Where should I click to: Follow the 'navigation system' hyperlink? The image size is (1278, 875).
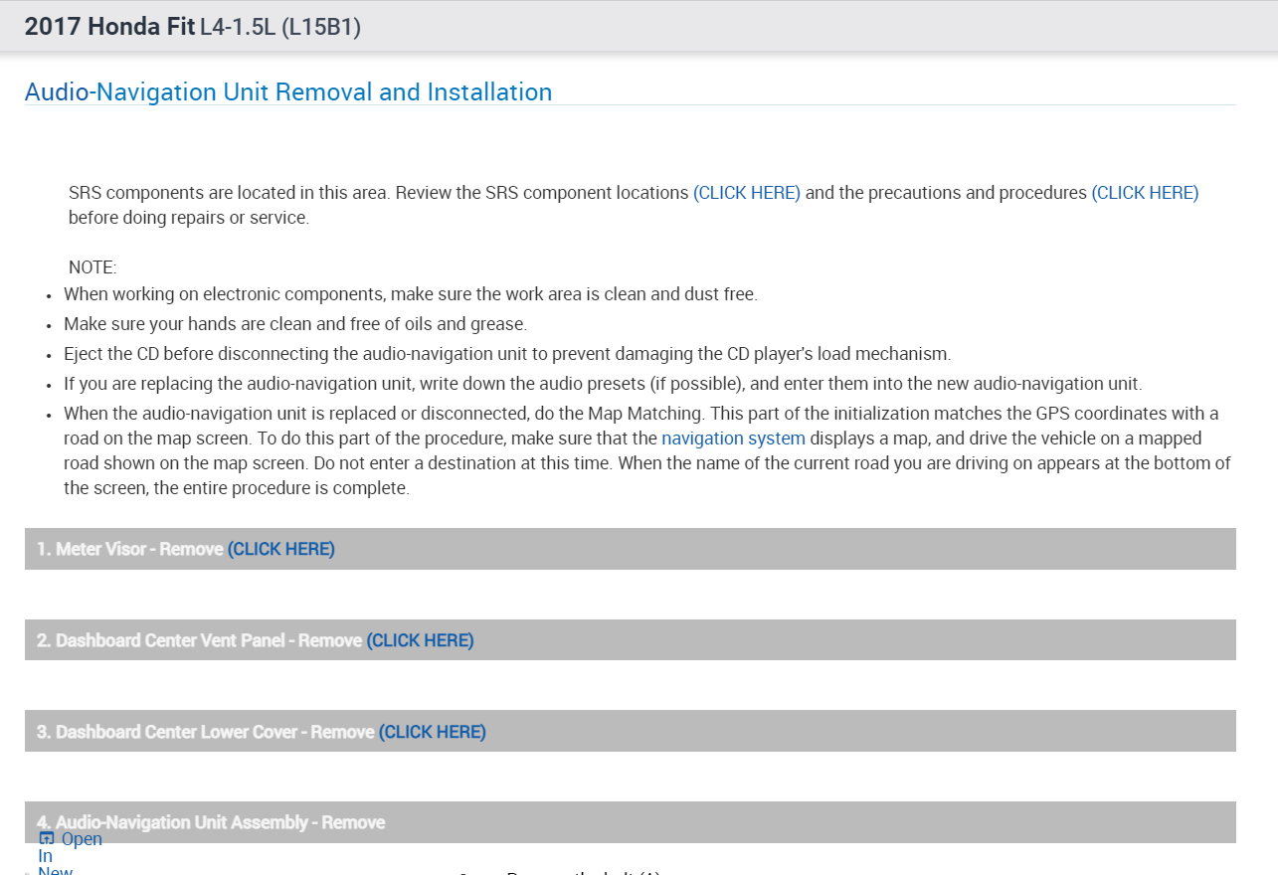point(733,438)
